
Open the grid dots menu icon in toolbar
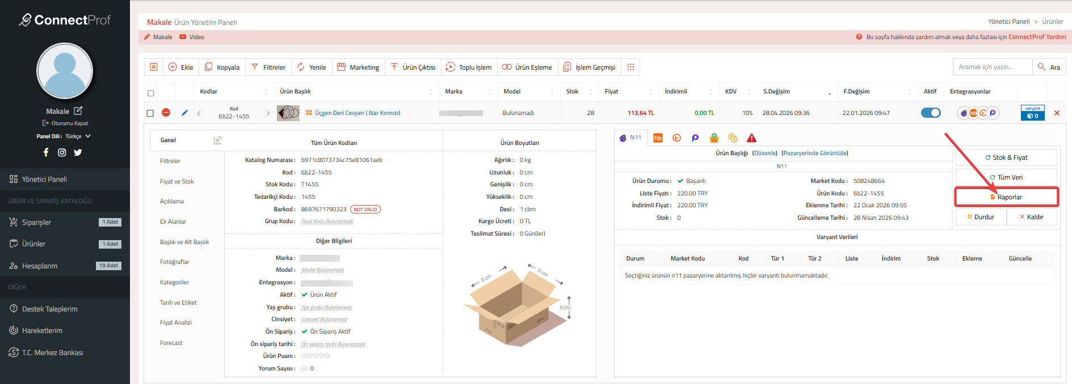[630, 67]
